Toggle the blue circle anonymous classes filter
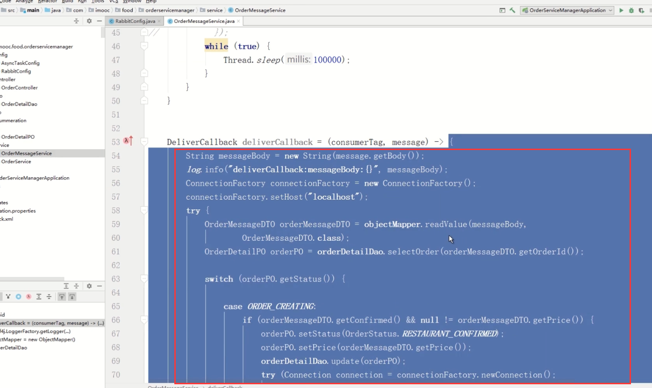This screenshot has width=652, height=388. (x=19, y=297)
